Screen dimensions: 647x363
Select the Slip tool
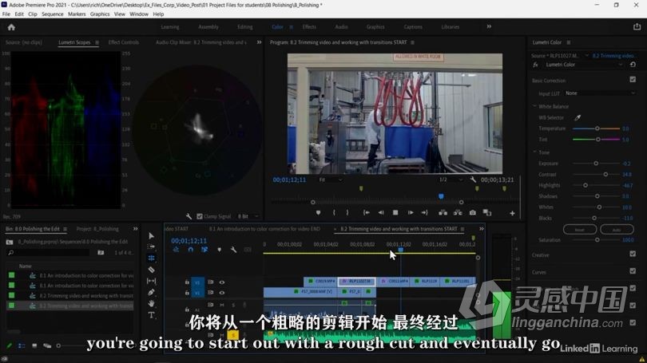(x=152, y=281)
